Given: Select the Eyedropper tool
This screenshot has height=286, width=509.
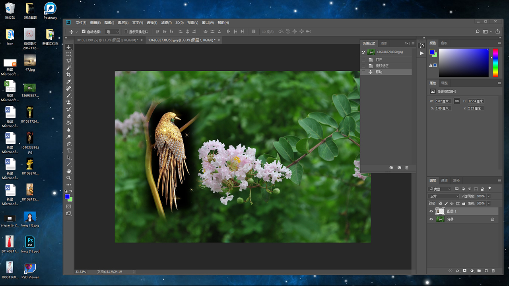Looking at the screenshot, I should coord(69,82).
